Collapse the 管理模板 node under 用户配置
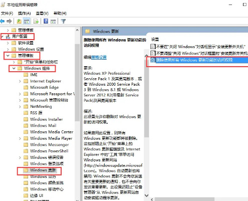 point(8,56)
